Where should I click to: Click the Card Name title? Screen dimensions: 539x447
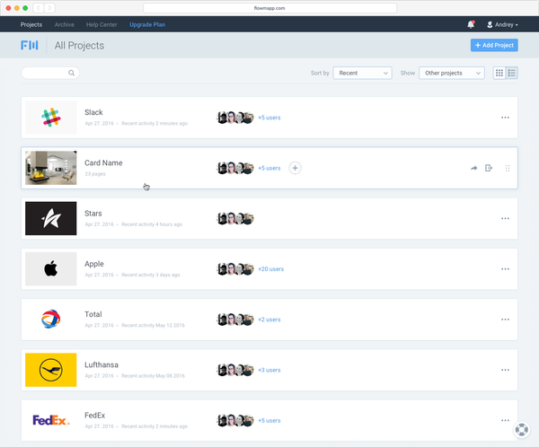103,162
